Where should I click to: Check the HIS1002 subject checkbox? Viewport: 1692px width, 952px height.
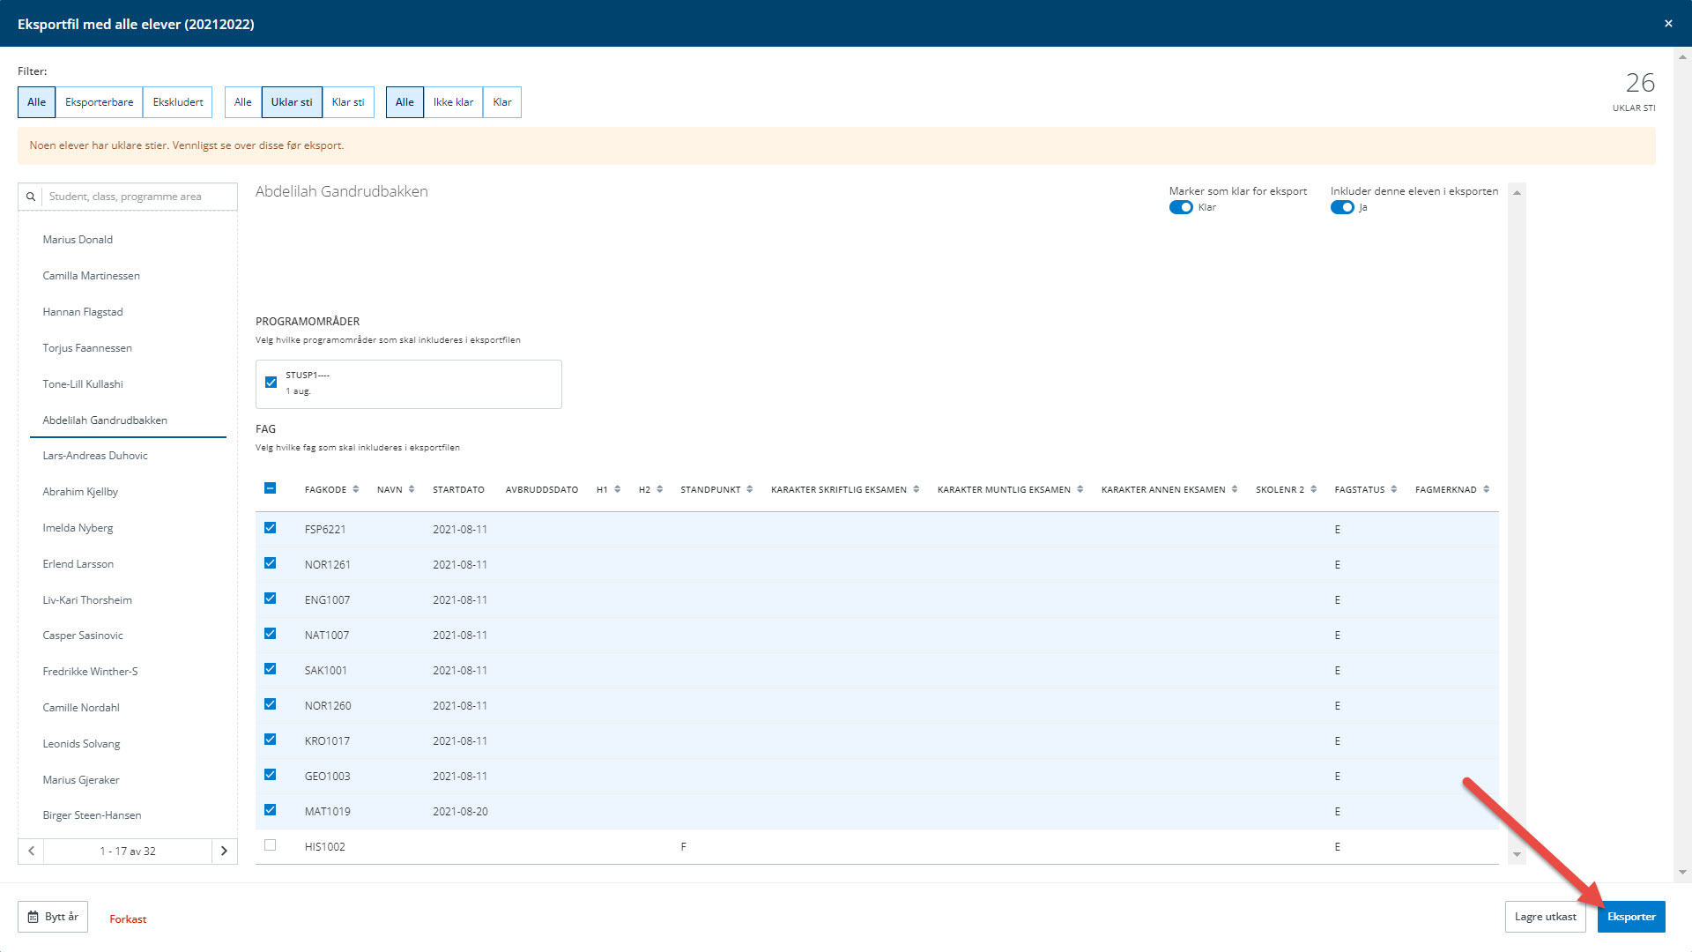(271, 845)
